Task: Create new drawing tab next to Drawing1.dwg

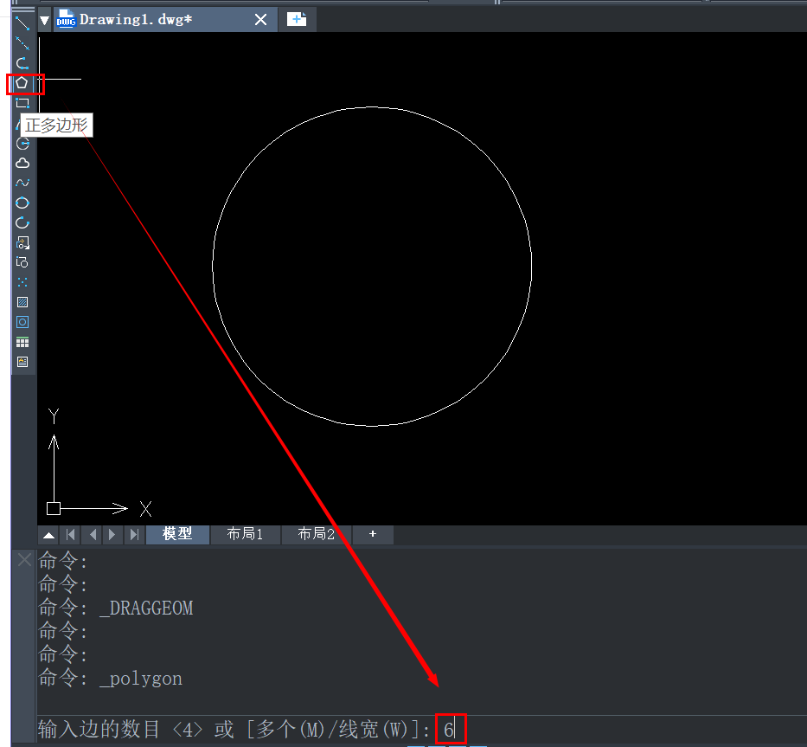Action: (297, 19)
